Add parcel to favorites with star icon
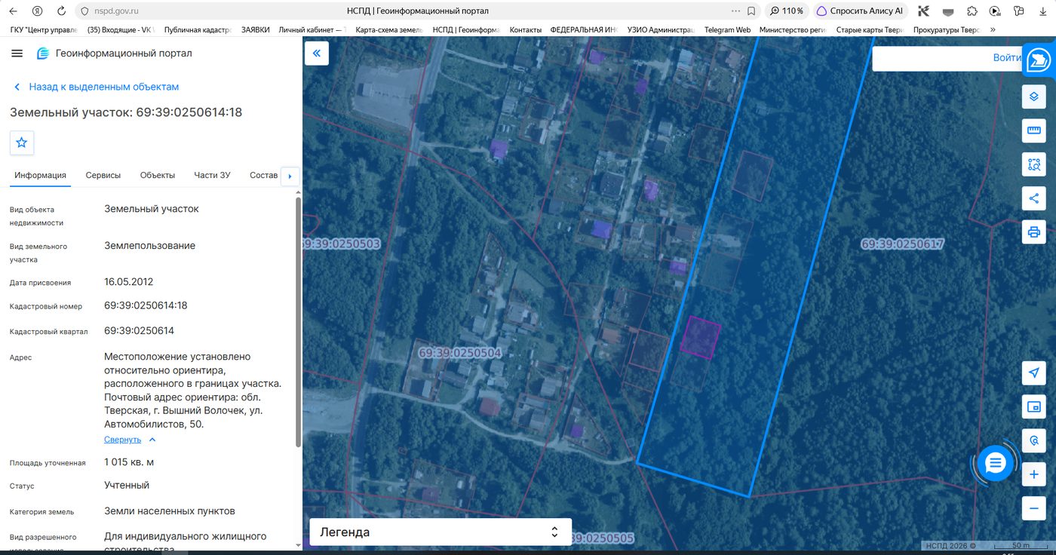Viewport: 1056px width, 555px height. (22, 143)
